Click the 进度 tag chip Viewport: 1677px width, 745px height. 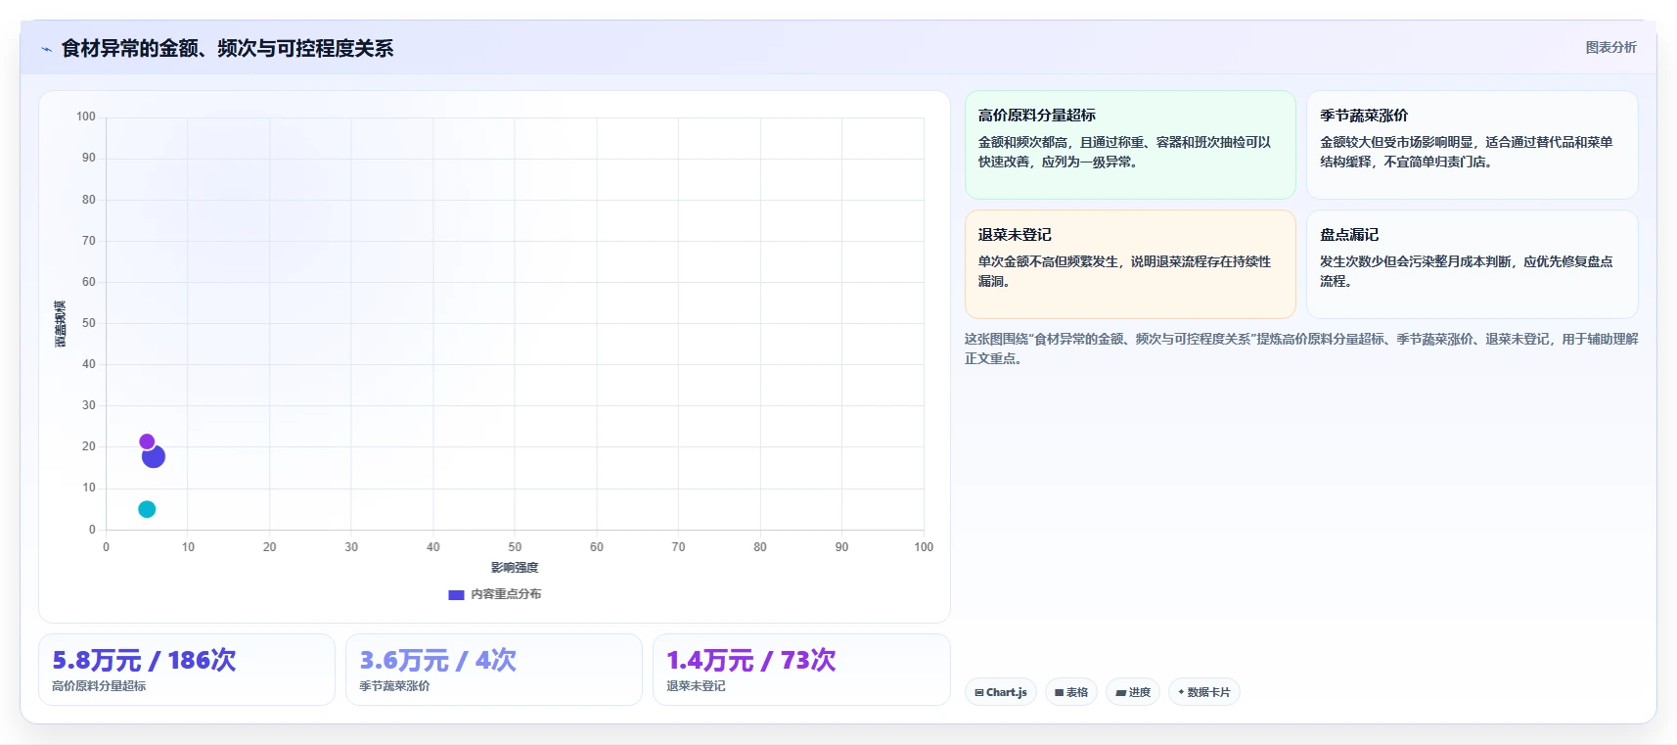[1133, 692]
